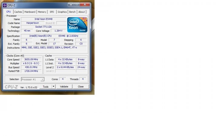Screen dimensions: 218x136
Task: Click the Socket 771 LGA package value
Action: [x=44, y=27]
